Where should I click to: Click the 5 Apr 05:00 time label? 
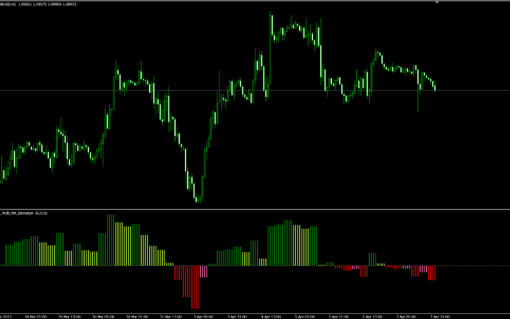point(305,316)
